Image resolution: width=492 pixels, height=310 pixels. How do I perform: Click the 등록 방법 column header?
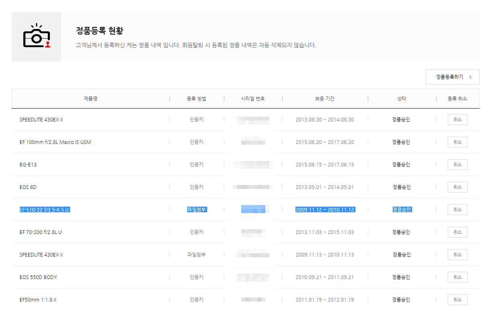coord(197,99)
